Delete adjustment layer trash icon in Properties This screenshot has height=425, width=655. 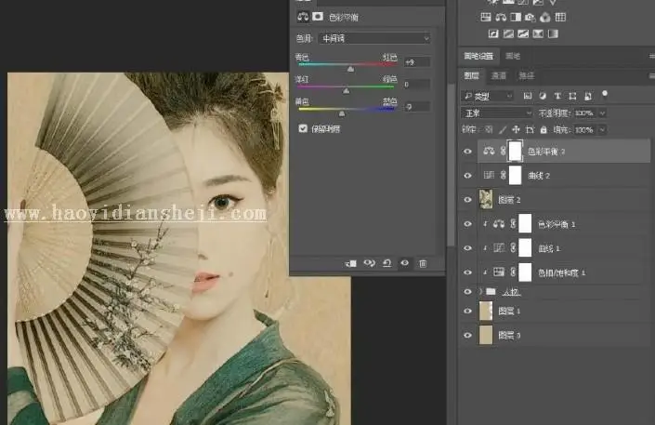(423, 263)
